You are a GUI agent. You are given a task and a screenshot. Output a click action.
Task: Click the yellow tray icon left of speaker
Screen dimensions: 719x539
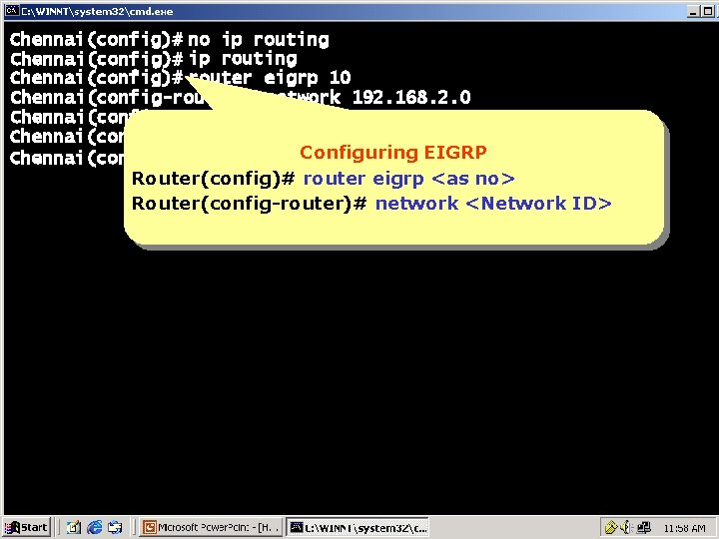610,528
